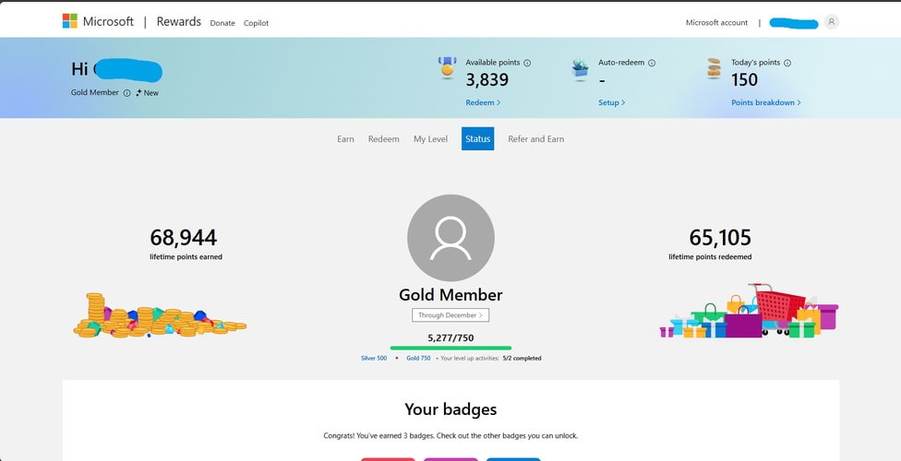This screenshot has width=901, height=461.
Task: Click info icon beside Gold Member header
Action: [x=126, y=93]
